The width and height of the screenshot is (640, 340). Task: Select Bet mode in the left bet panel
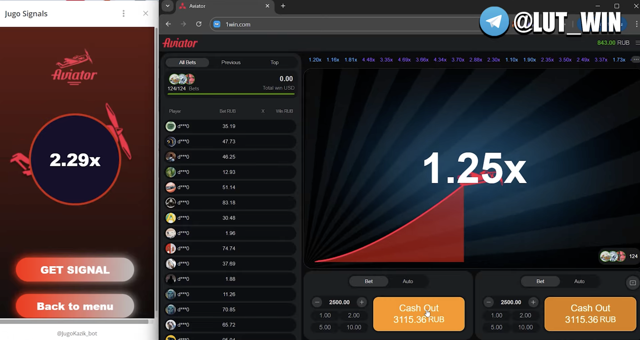(369, 281)
